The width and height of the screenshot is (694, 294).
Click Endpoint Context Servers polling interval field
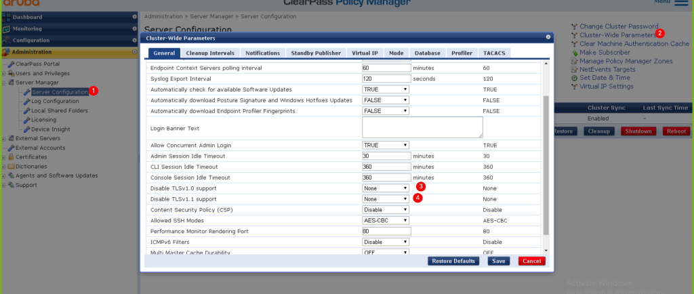point(386,68)
